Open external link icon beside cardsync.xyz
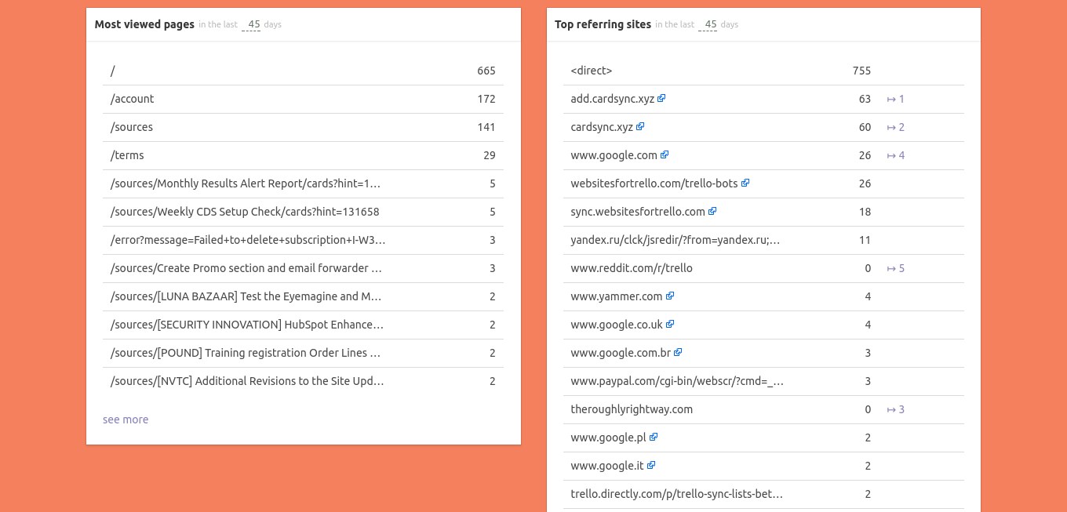The height and width of the screenshot is (512, 1067). pyautogui.click(x=641, y=127)
